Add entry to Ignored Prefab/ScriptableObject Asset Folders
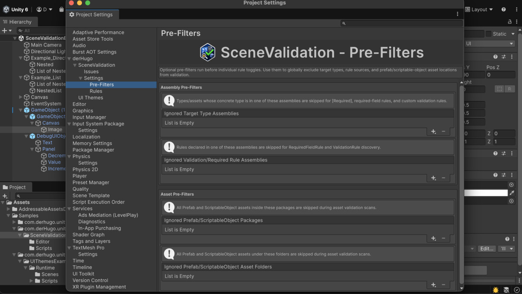The height and width of the screenshot is (294, 522). (x=433, y=285)
